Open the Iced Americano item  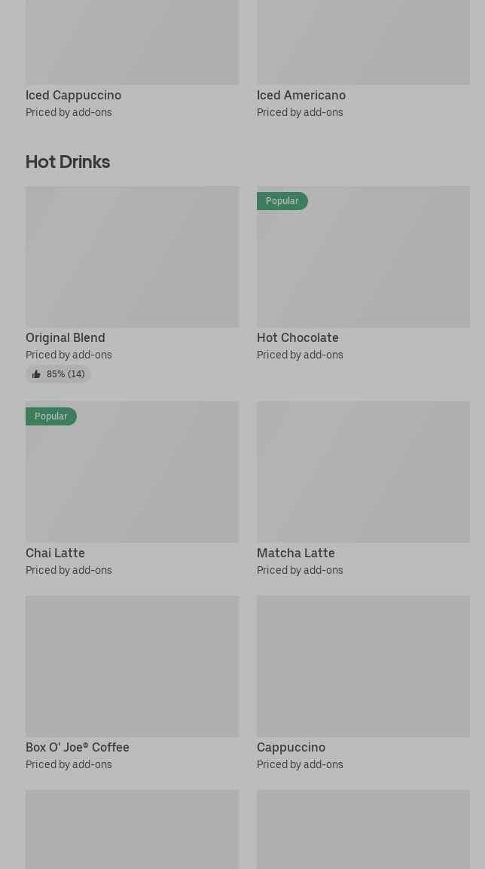[301, 96]
